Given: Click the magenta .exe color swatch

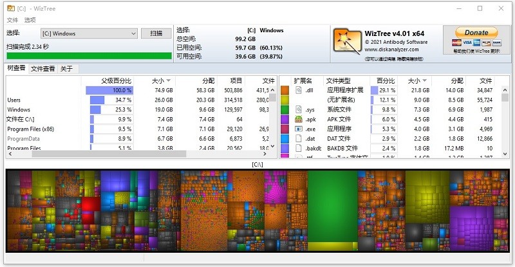Looking at the screenshot, I should pos(285,129).
